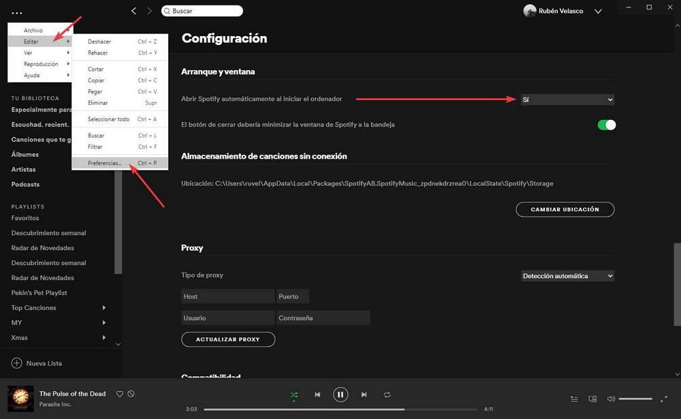Switch to full screen mode icon

coord(664,399)
